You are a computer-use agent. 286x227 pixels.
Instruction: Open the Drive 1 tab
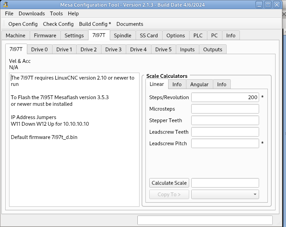point(64,49)
